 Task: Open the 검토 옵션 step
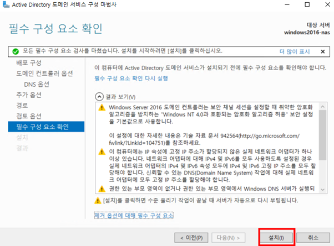29,116
